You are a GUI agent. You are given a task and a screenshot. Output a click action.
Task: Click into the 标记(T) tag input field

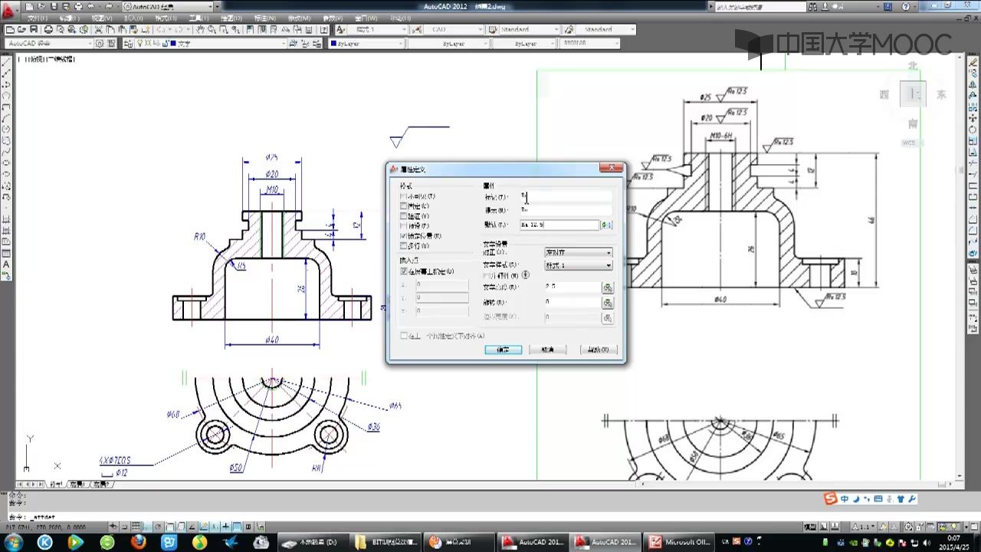(x=566, y=196)
